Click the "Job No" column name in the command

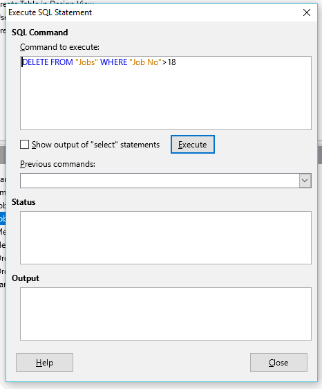pos(145,62)
